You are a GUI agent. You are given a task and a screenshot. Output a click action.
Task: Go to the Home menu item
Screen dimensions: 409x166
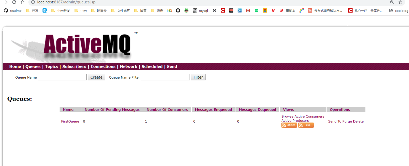click(x=15, y=67)
